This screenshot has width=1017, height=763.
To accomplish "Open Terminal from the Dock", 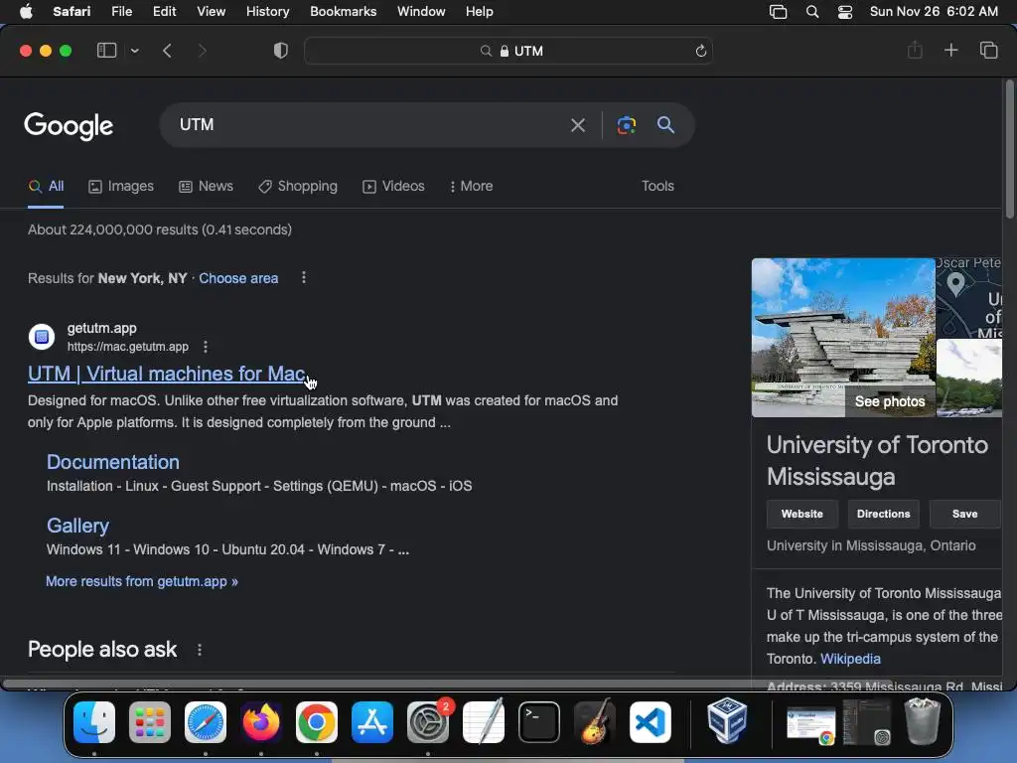I will coord(539,722).
